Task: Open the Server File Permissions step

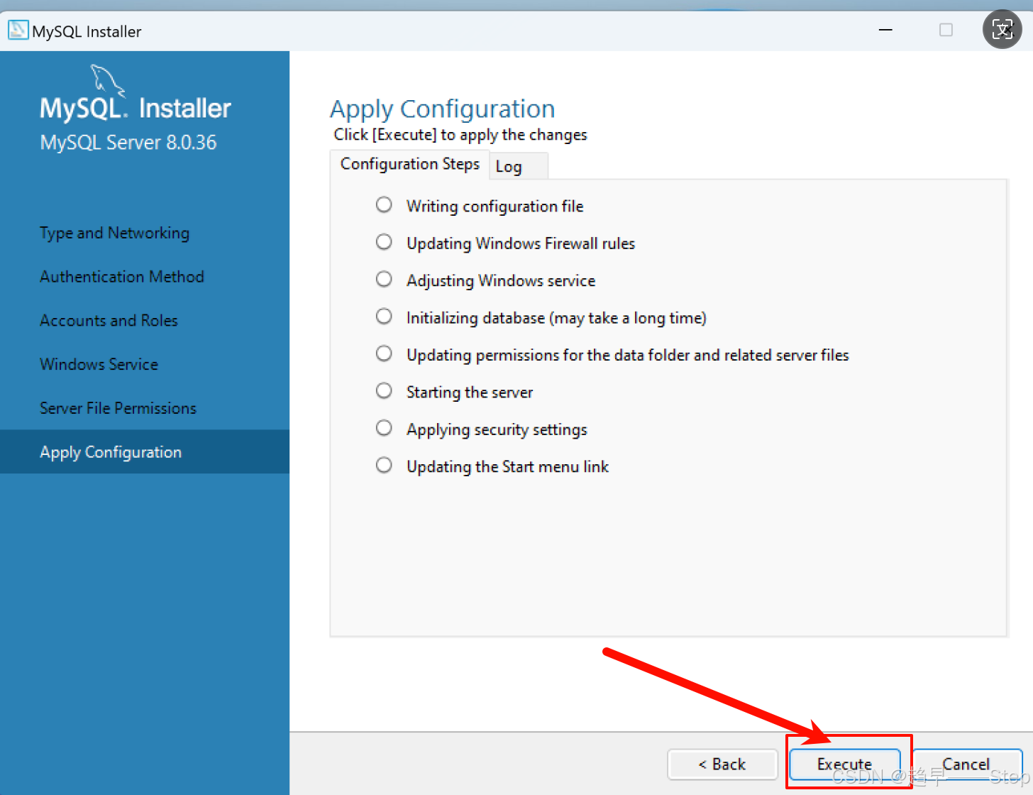Action: (118, 408)
